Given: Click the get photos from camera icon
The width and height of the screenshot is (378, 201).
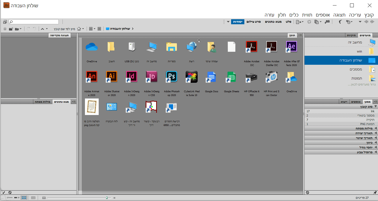Looking at the screenshot, I should pyautogui.click(x=327, y=22).
